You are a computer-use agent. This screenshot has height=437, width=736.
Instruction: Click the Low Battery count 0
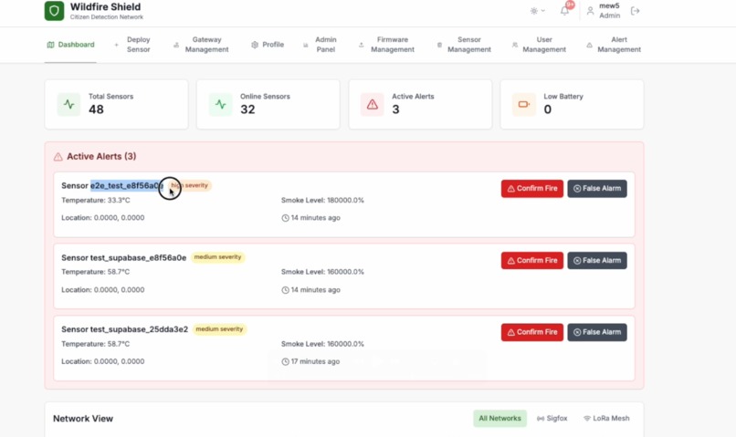point(547,109)
